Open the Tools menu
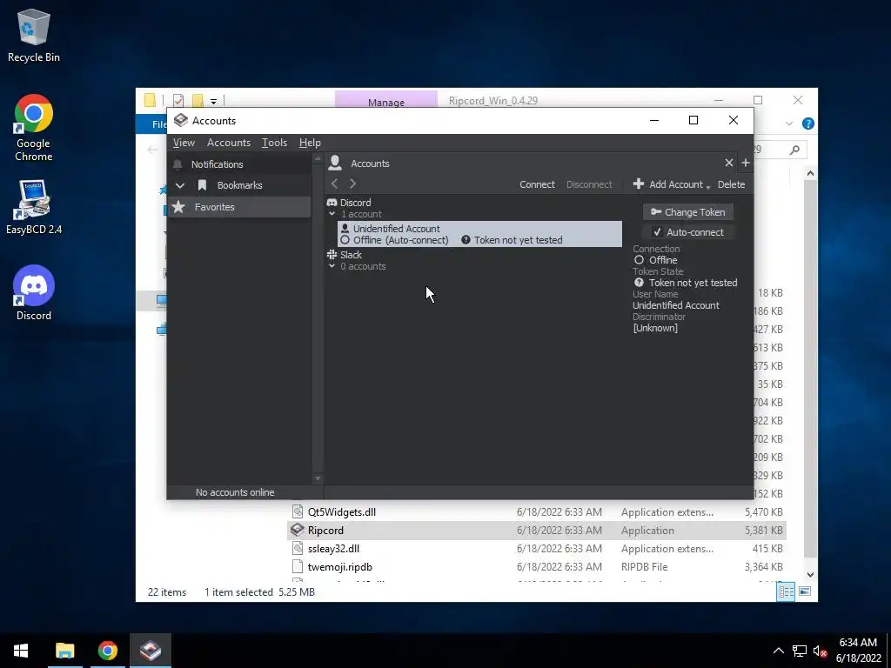The height and width of the screenshot is (668, 891). tap(274, 143)
